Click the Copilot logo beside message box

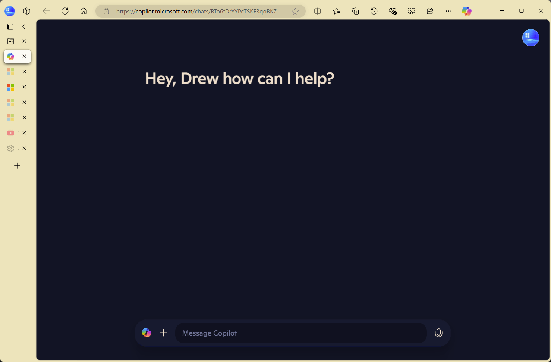click(147, 333)
